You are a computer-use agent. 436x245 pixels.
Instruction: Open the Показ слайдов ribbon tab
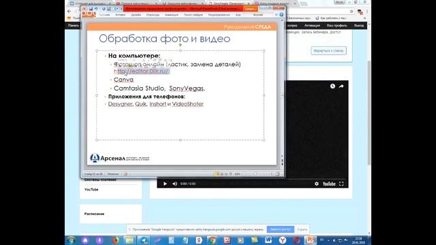coord(193,15)
